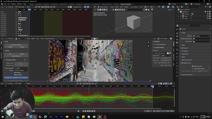The image size is (212, 119).
Task: Click the Blender taskbar icon
Action: click(100, 117)
